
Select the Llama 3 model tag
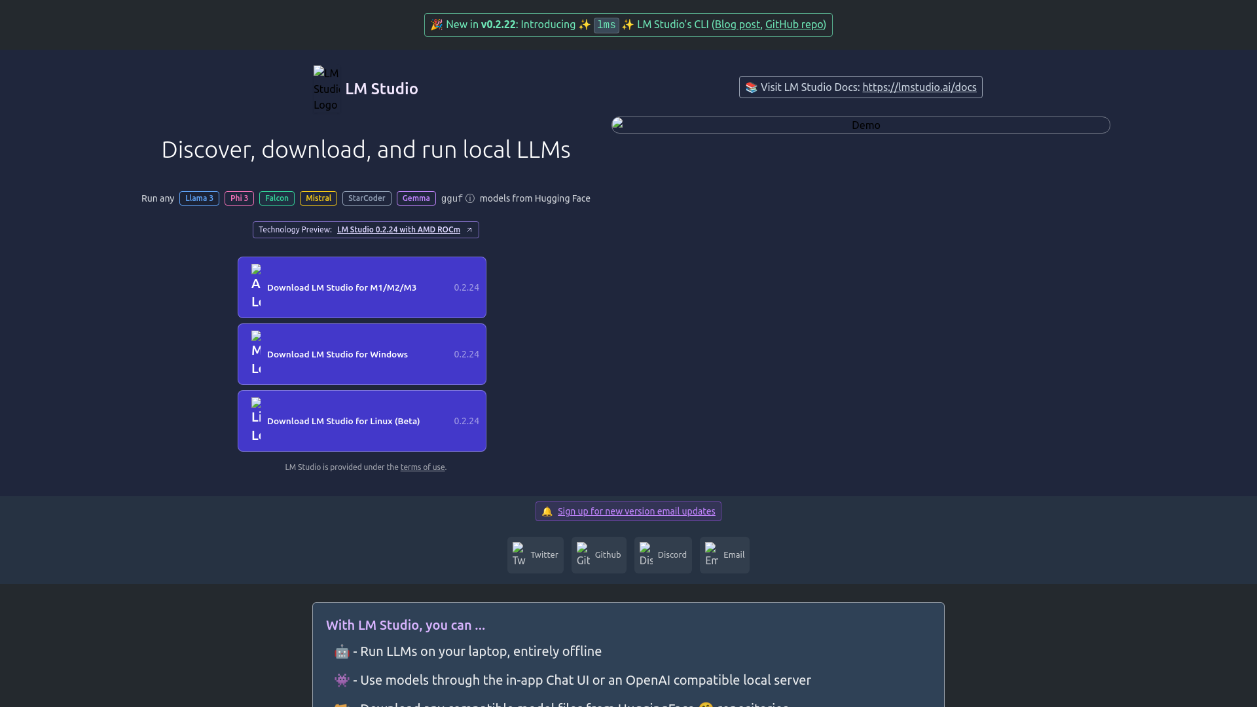coord(199,198)
